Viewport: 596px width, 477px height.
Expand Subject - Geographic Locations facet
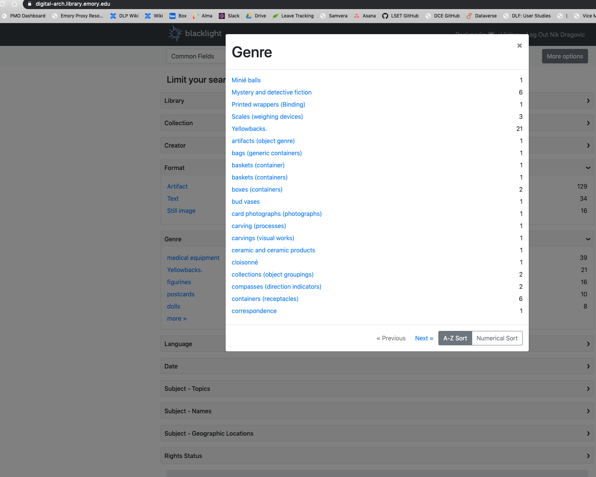point(377,433)
